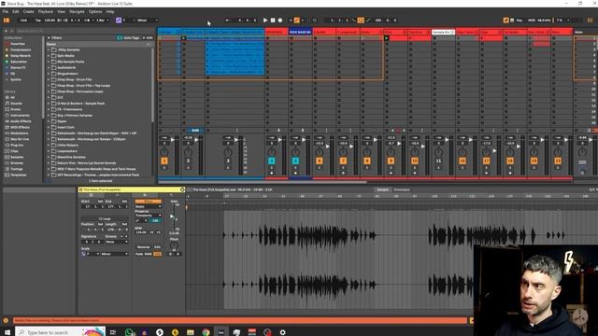Click the status bar warning icon
The width and height of the screenshot is (598, 336).
pyautogui.click(x=6, y=321)
